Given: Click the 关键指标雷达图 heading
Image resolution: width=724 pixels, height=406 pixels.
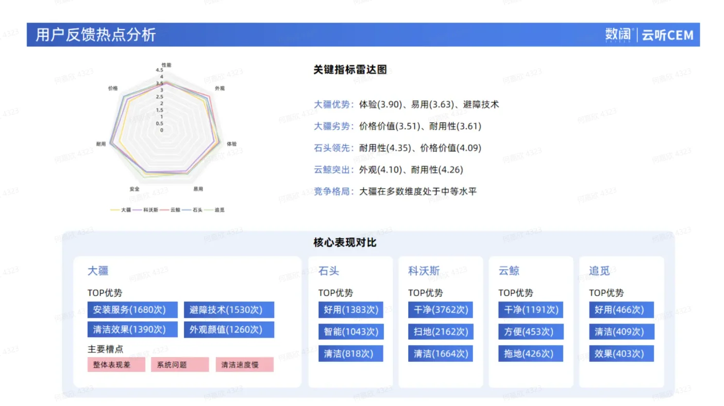Looking at the screenshot, I should tap(350, 70).
